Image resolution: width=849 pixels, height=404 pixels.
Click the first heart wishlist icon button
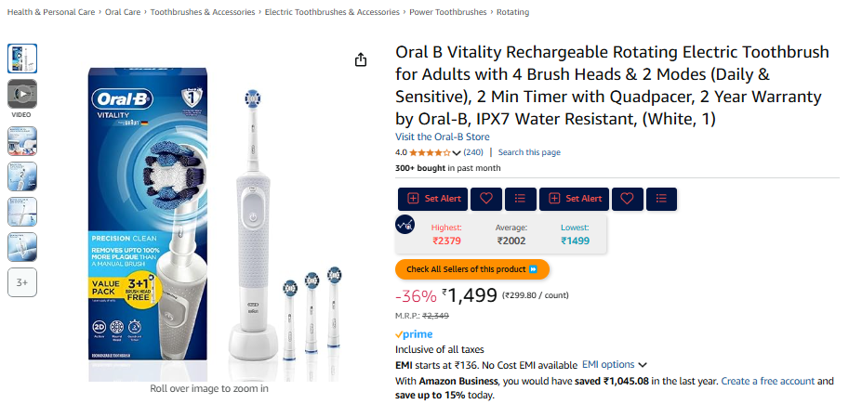click(486, 199)
